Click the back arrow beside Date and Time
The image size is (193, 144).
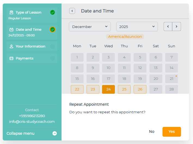pos(72,11)
